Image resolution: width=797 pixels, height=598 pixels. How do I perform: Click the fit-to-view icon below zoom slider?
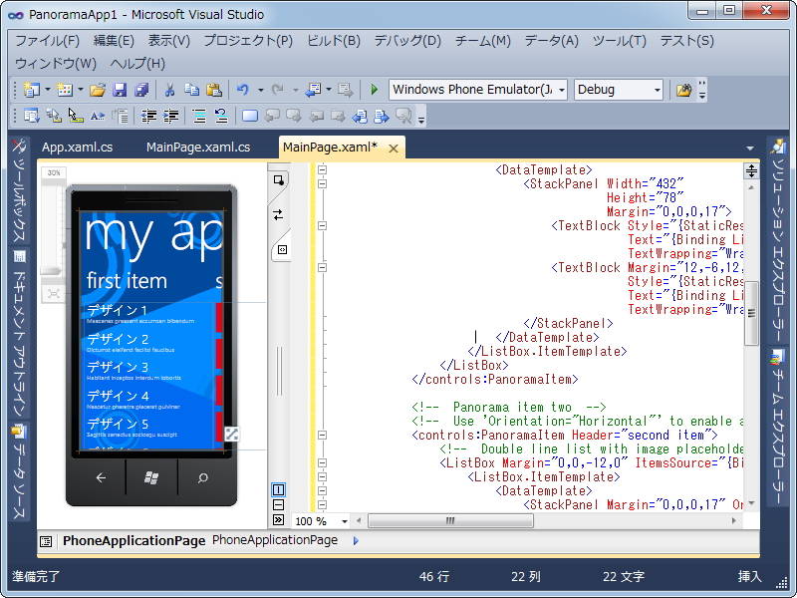[x=53, y=294]
